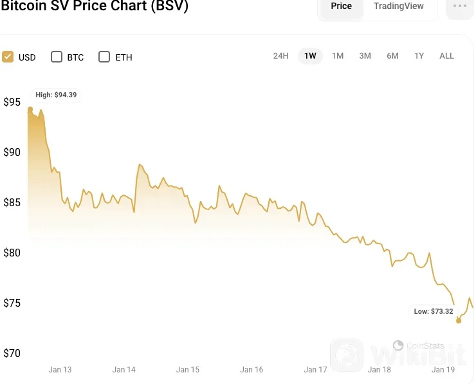This screenshot has height=384, width=476.
Task: Show the ALL time price history
Action: click(446, 56)
